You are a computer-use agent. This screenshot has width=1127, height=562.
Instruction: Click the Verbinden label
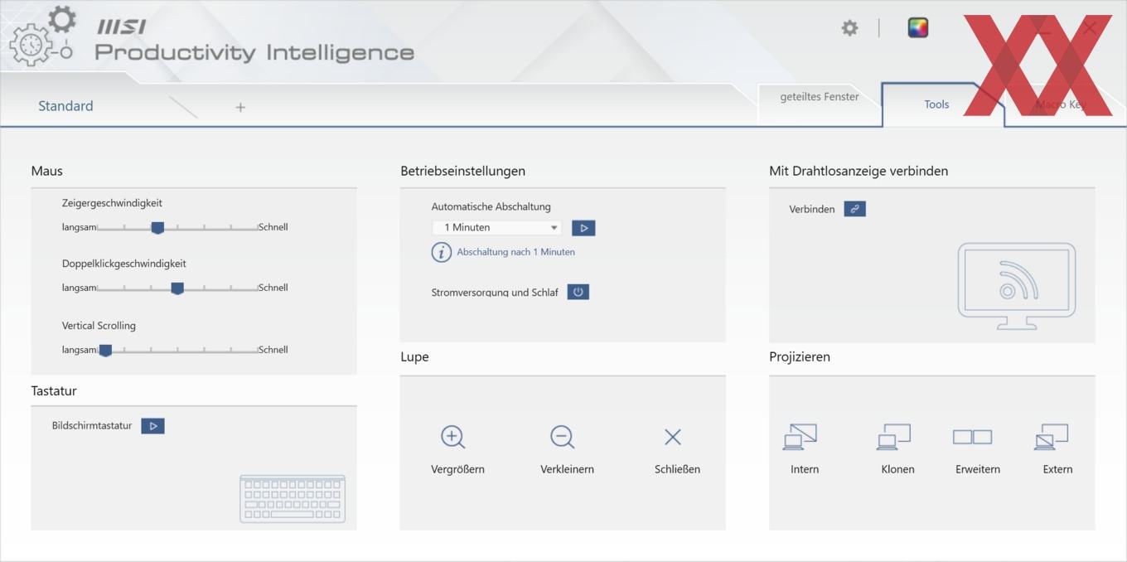[x=812, y=209]
